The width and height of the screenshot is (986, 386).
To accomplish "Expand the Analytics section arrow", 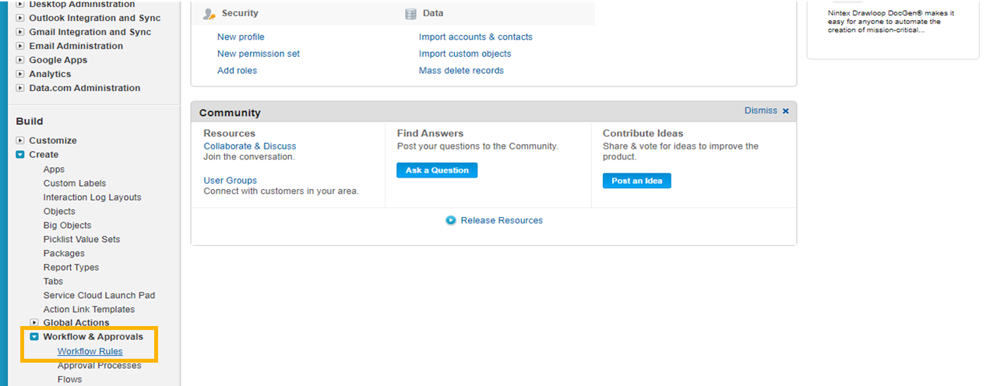I will click(20, 74).
